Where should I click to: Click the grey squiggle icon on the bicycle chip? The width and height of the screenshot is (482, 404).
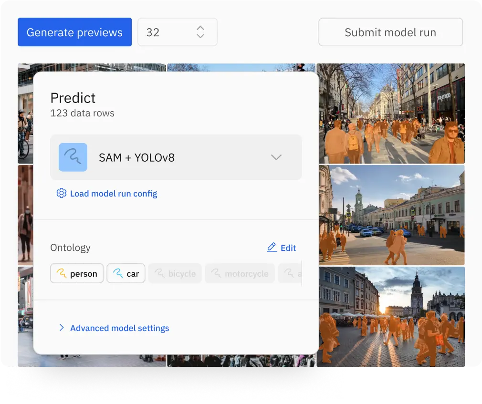159,273
